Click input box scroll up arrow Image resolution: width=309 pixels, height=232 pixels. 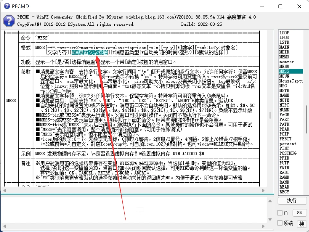coord(270,201)
